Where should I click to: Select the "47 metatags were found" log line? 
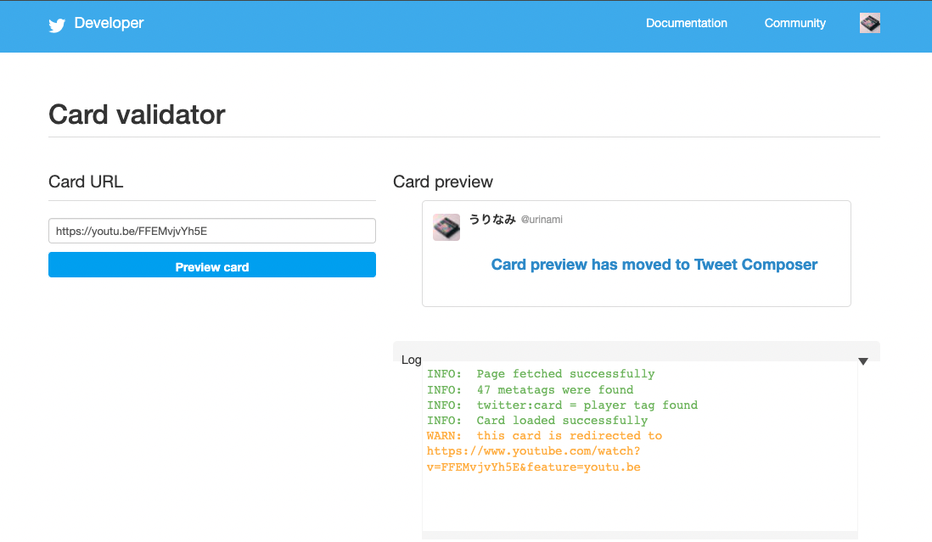pyautogui.click(x=531, y=390)
